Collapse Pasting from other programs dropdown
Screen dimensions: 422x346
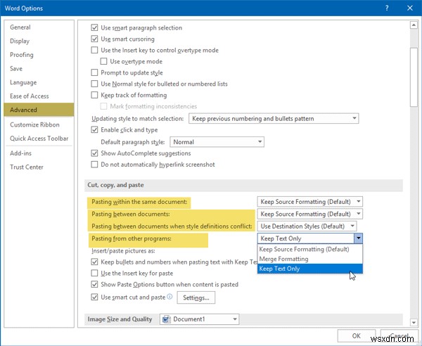tap(358, 238)
